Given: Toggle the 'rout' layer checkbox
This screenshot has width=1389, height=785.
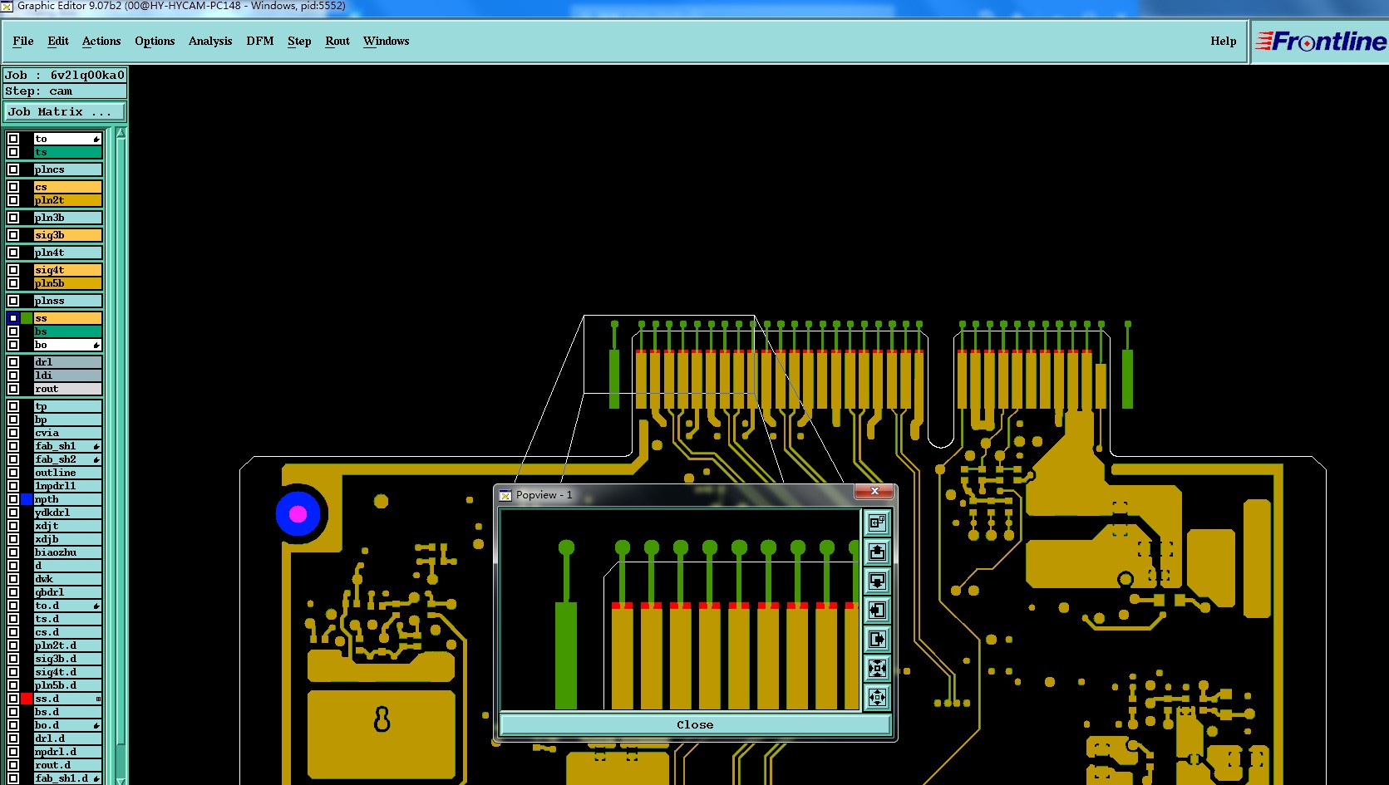Looking at the screenshot, I should point(13,389).
